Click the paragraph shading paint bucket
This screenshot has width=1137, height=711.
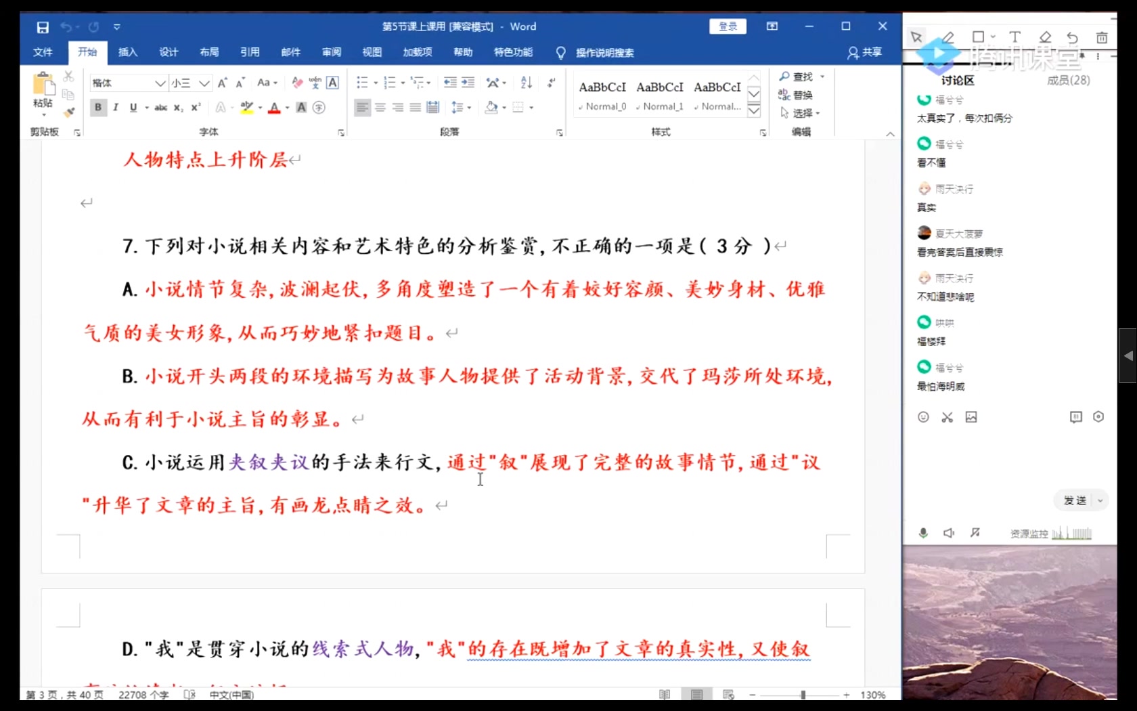click(492, 107)
